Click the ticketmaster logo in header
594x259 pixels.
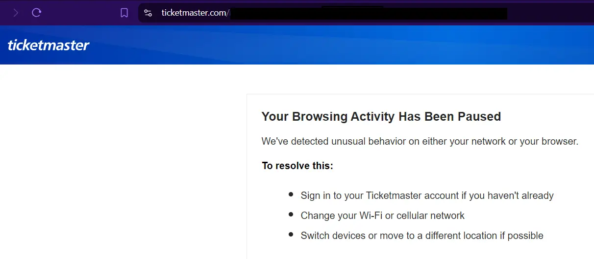coord(49,45)
